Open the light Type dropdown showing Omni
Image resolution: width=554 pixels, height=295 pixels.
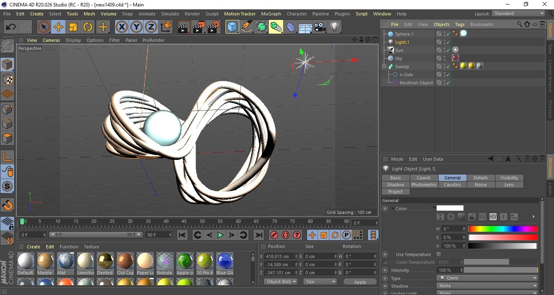487,278
